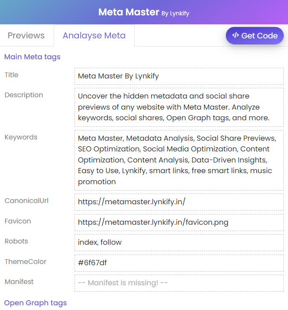Click the Favicon URL field
The height and width of the screenshot is (310, 288).
pyautogui.click(x=179, y=222)
